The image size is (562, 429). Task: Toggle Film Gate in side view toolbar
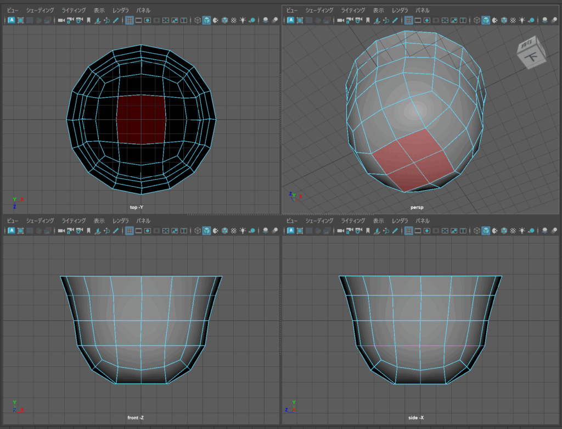pyautogui.click(x=417, y=231)
